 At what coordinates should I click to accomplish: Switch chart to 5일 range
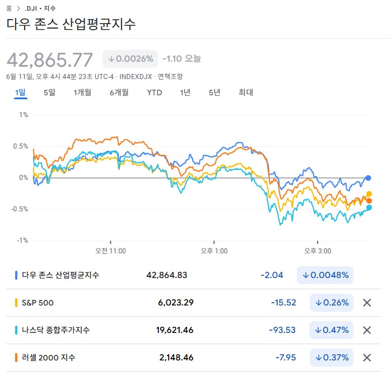[49, 92]
